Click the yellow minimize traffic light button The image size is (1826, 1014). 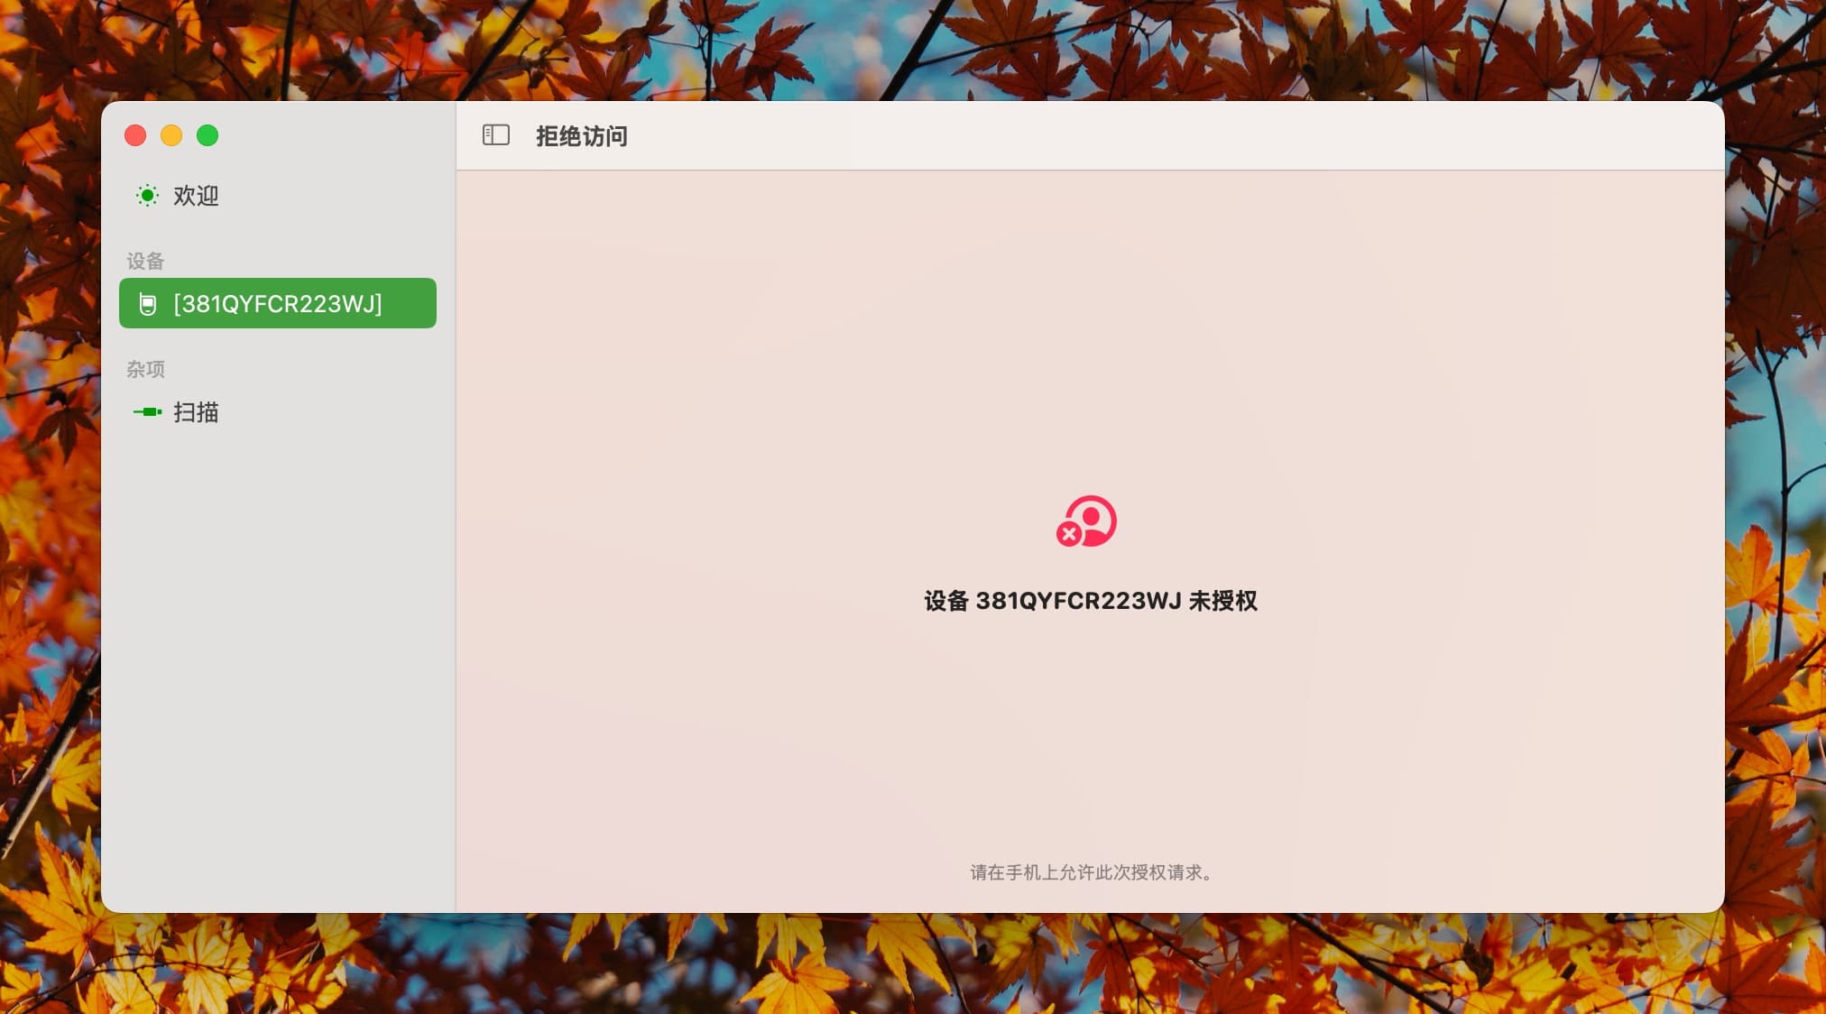171,135
